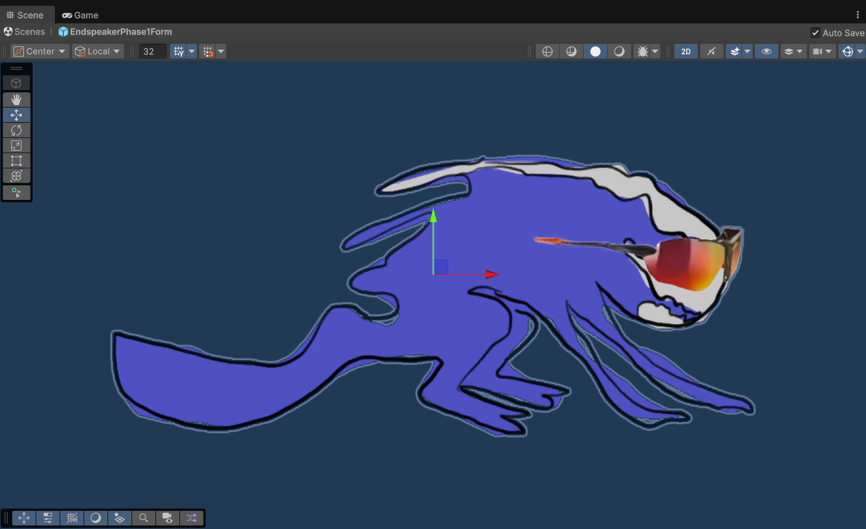Go back to Scenes breadcrumb
This screenshot has width=866, height=529.
coord(30,32)
